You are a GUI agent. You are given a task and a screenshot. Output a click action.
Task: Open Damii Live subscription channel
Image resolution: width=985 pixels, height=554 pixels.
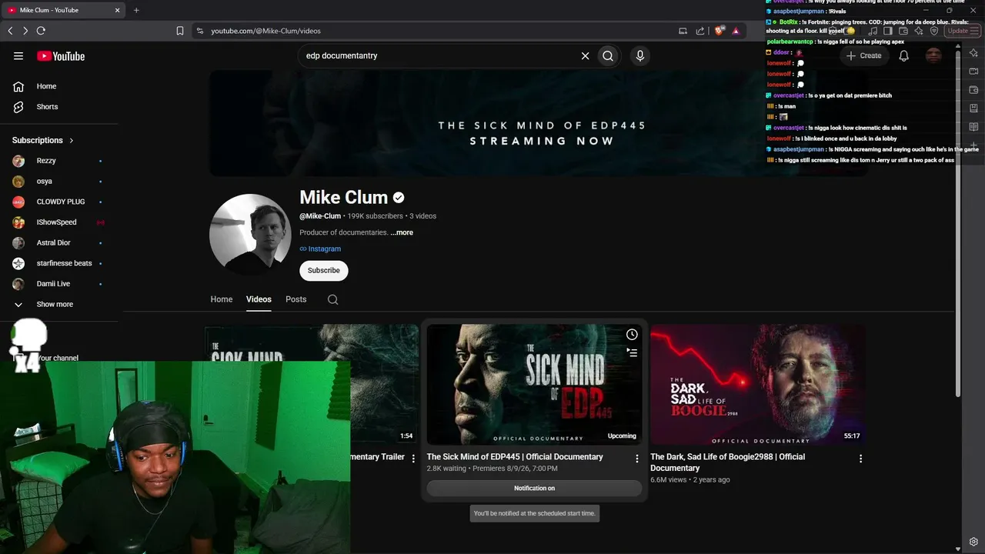click(53, 284)
